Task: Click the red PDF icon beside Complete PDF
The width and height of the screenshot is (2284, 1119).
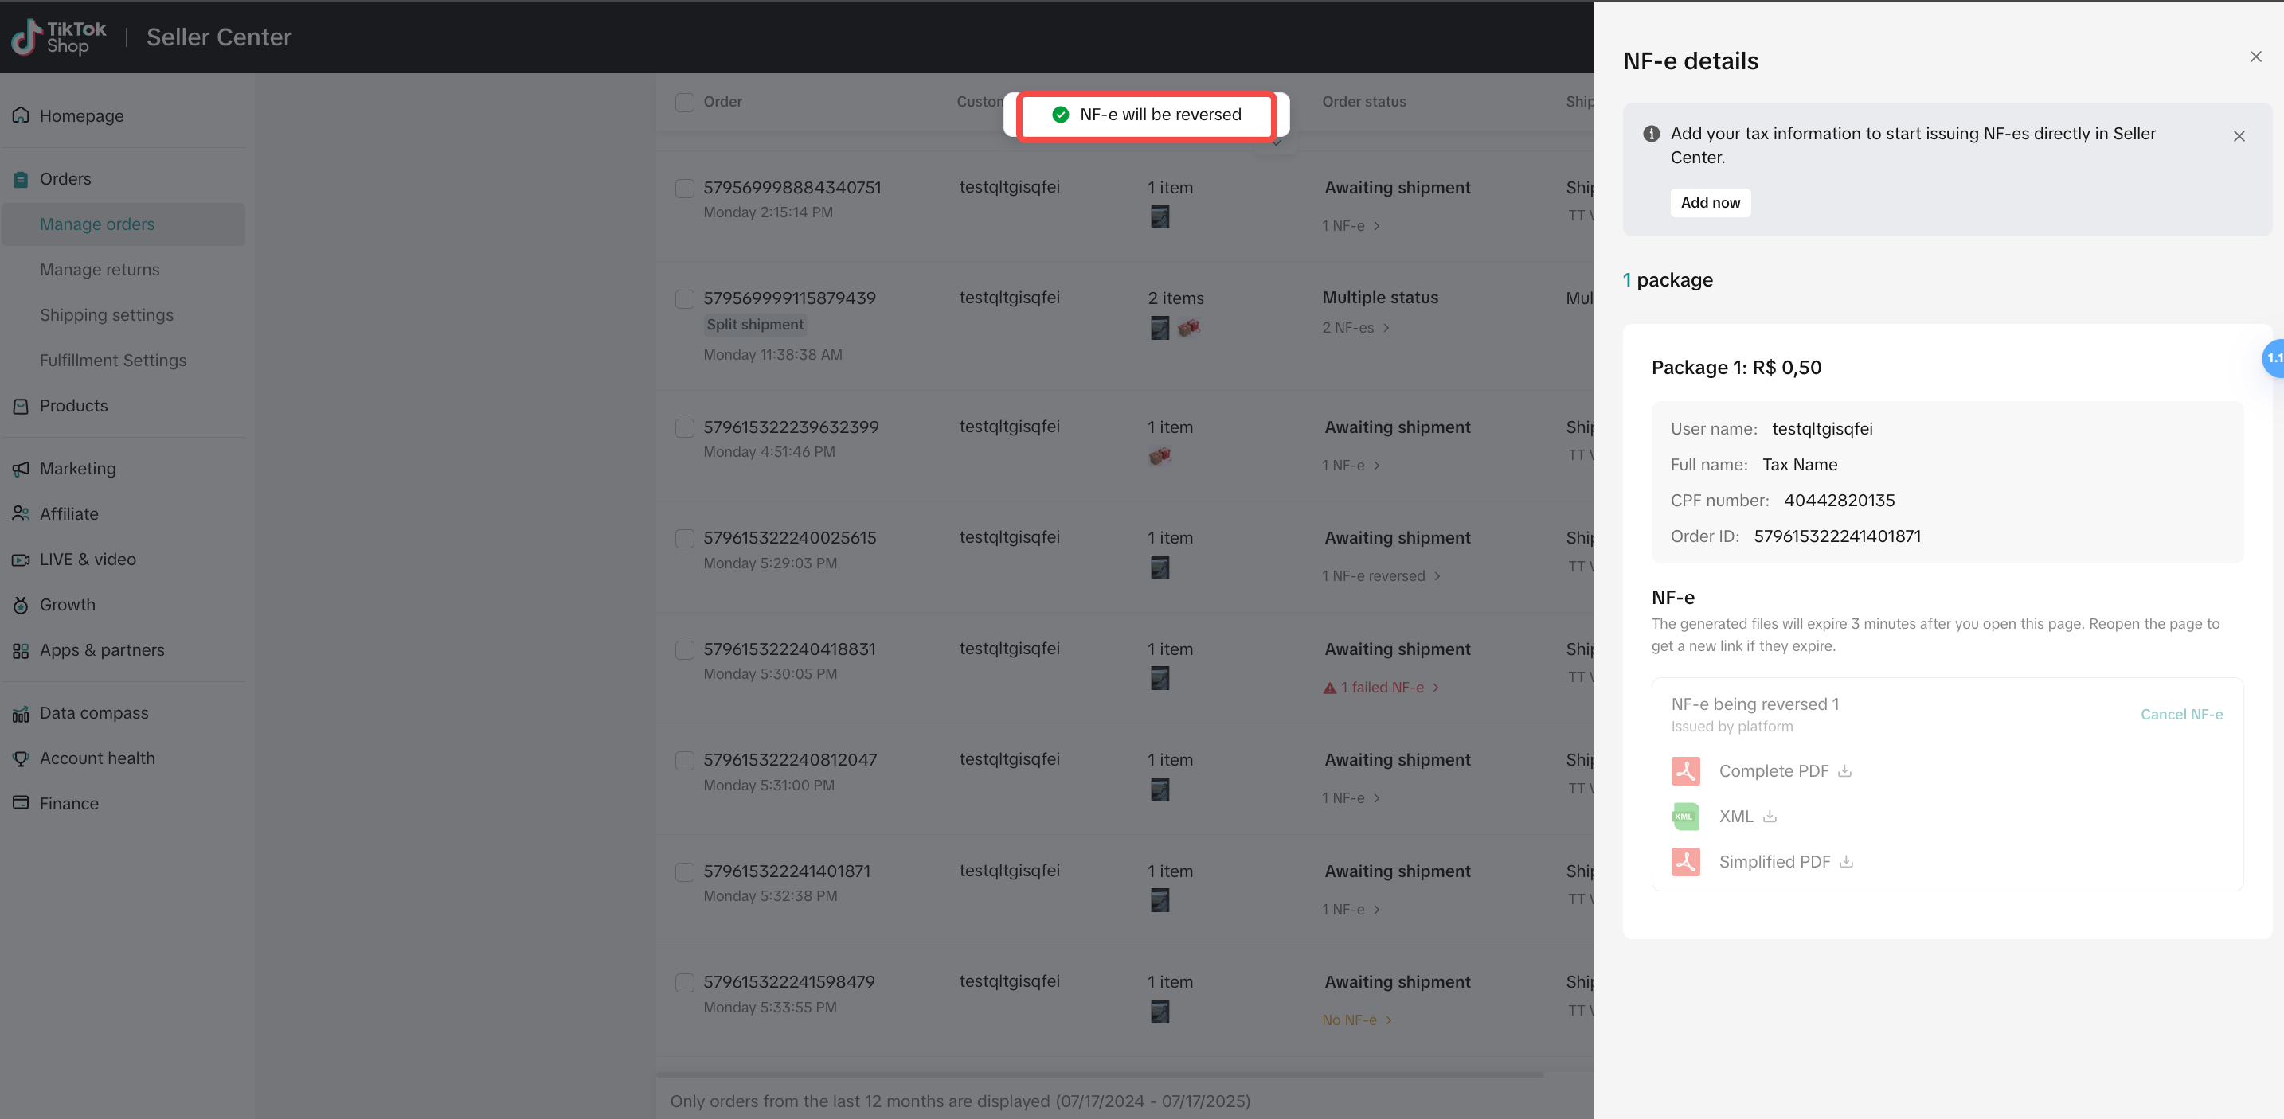Action: point(1685,771)
